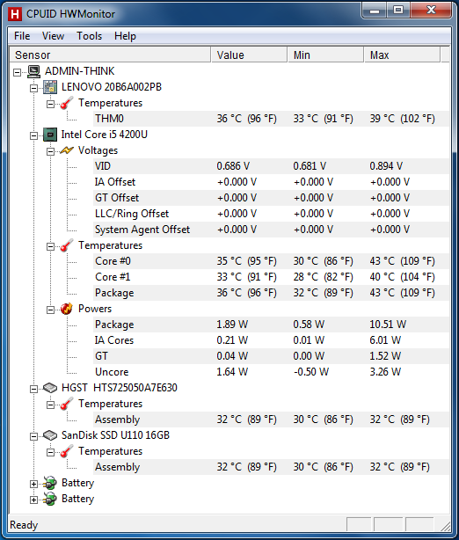Click the Ready status bar text
This screenshot has width=459, height=540.
(x=24, y=525)
